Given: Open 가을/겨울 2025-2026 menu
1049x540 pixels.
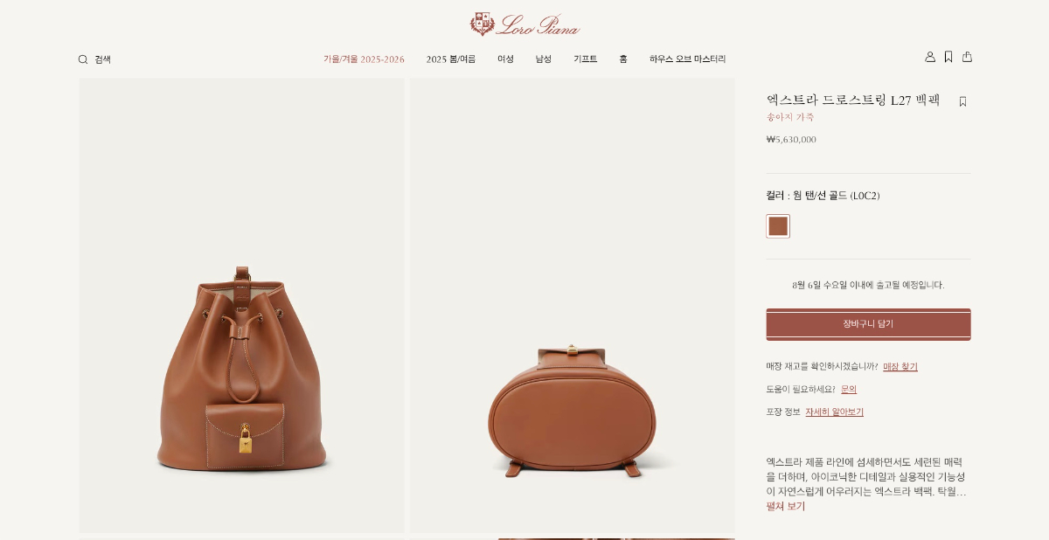Looking at the screenshot, I should pos(364,59).
